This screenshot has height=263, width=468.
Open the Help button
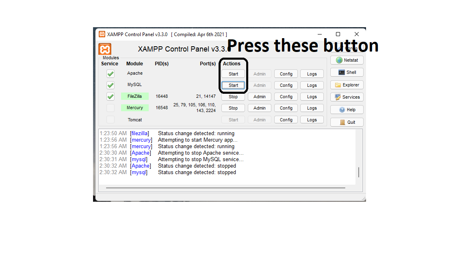click(347, 110)
